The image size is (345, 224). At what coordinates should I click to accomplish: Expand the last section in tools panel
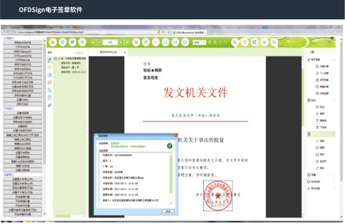tap(333, 189)
